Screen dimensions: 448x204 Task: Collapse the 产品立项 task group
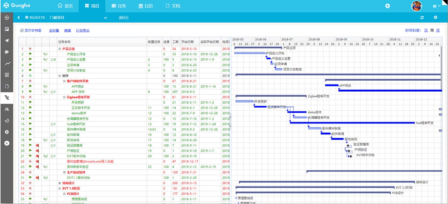pos(60,49)
